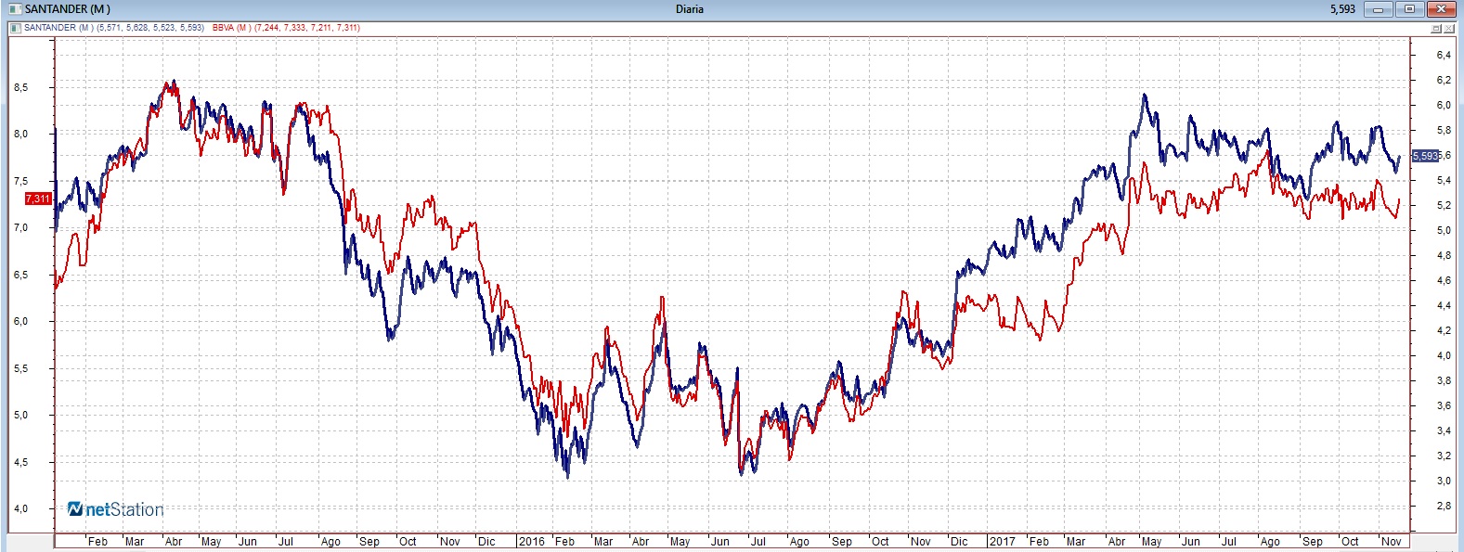Screen dimensions: 1464x552
Task: Click the 5,593 last price in title bar
Action: click(1342, 9)
